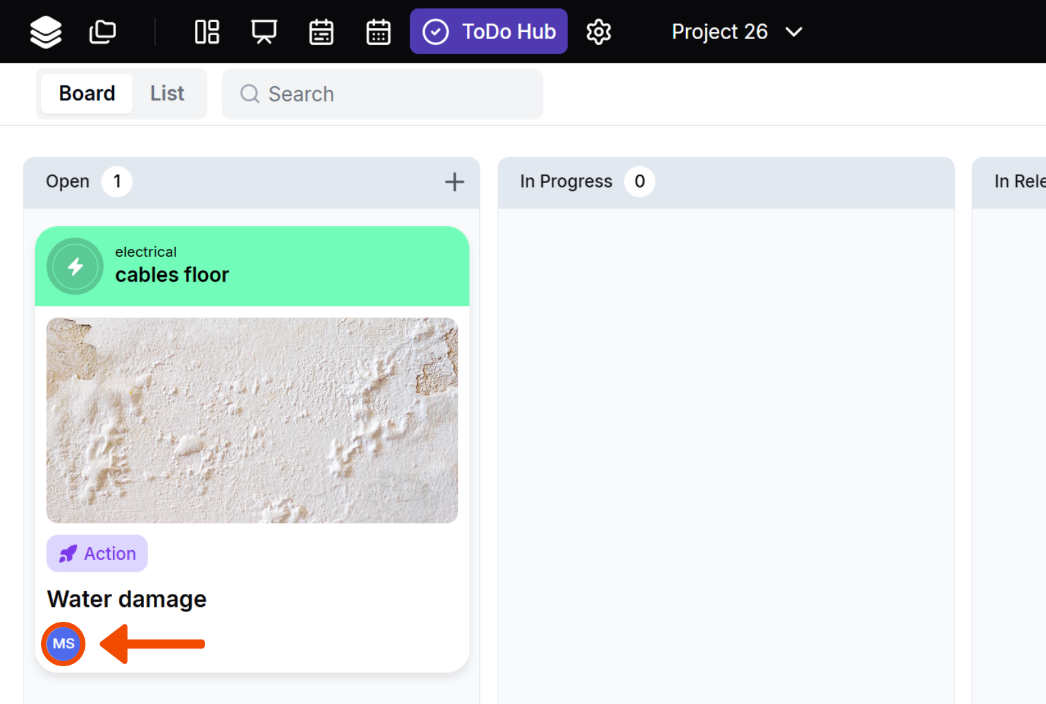Click the MS assignee avatar

(x=63, y=644)
